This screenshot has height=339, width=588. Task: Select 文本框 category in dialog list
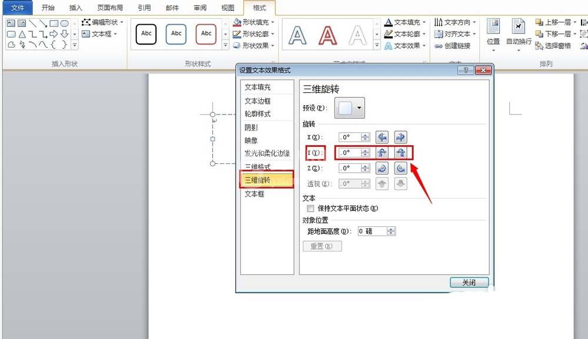coord(266,194)
